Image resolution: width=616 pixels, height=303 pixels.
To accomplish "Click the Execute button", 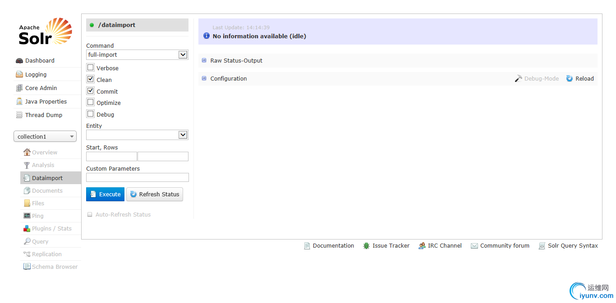I will [105, 194].
